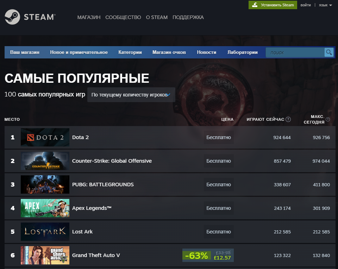Select the Новости tab

tap(207, 52)
